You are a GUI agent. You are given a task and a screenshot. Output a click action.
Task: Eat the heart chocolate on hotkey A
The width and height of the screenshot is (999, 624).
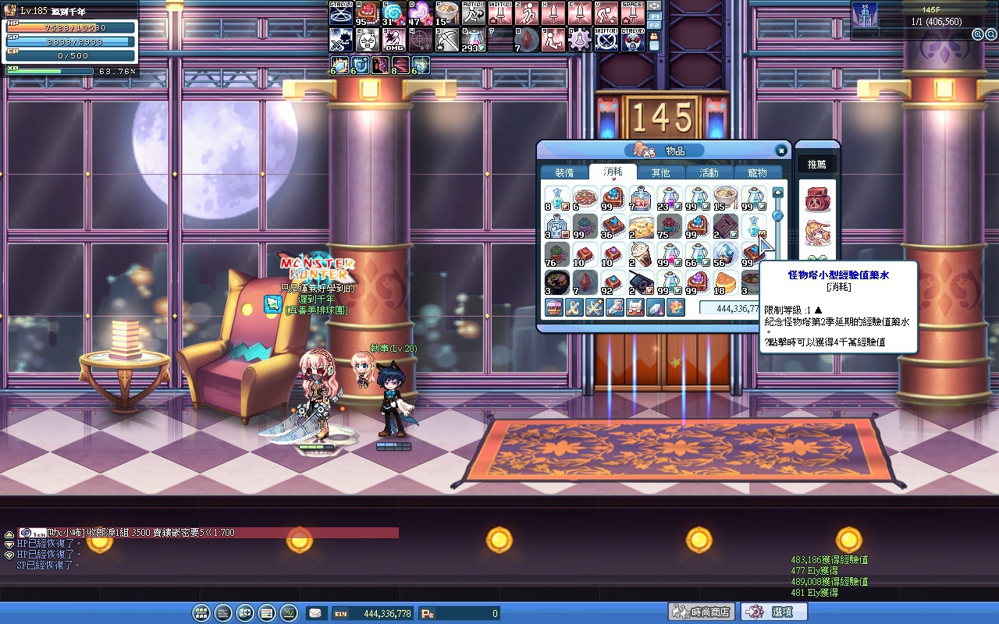pos(367,13)
